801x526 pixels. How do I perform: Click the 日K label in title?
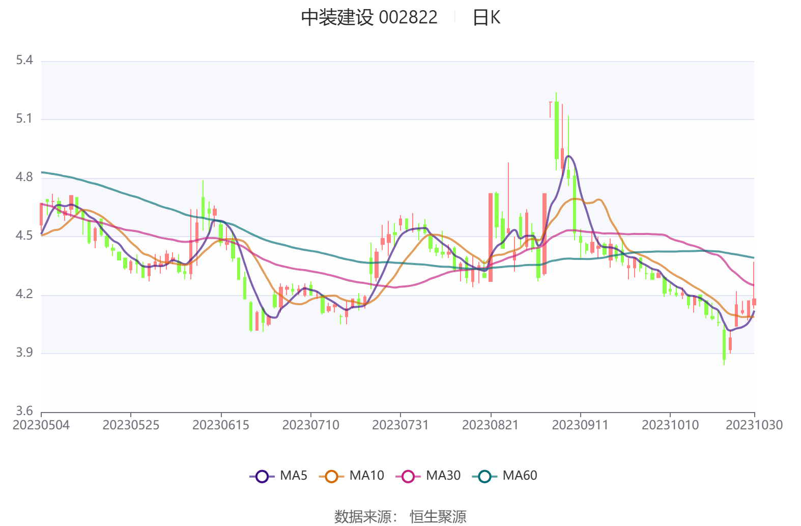pyautogui.click(x=487, y=17)
